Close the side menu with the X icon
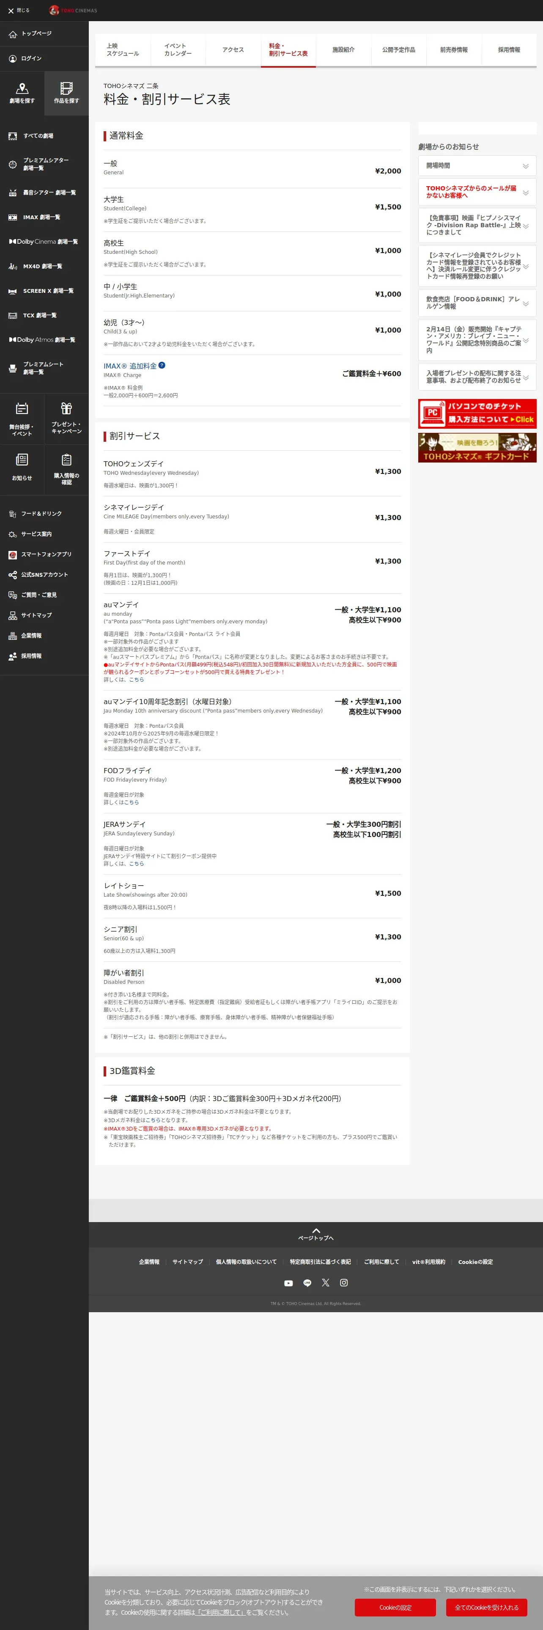This screenshot has height=1630, width=543. [11, 11]
